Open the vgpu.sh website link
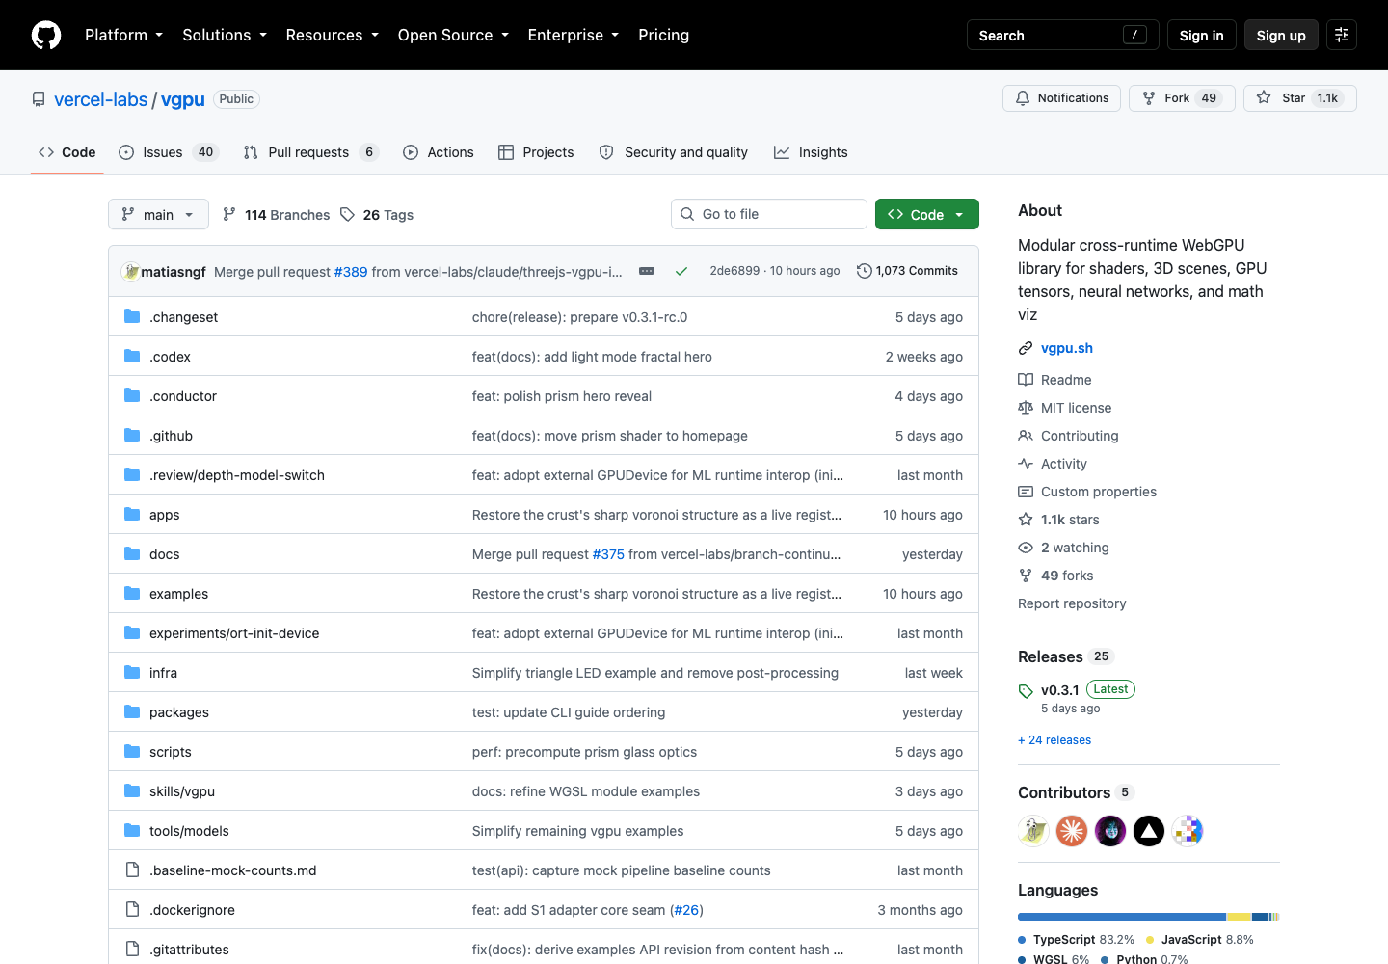Viewport: 1388px width, 964px height. (x=1067, y=348)
